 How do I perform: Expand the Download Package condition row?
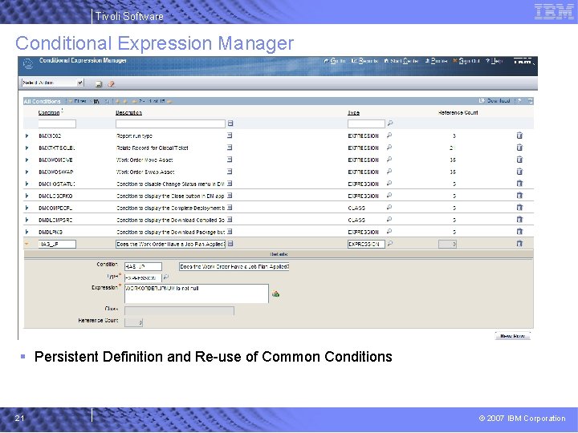[27, 232]
